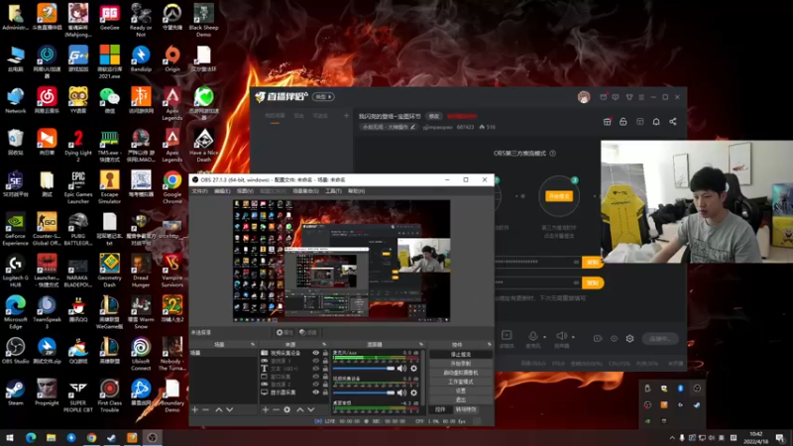Image resolution: width=793 pixels, height=446 pixels.
Task: Open OBS Studio desktop shortcut
Action: [15, 351]
